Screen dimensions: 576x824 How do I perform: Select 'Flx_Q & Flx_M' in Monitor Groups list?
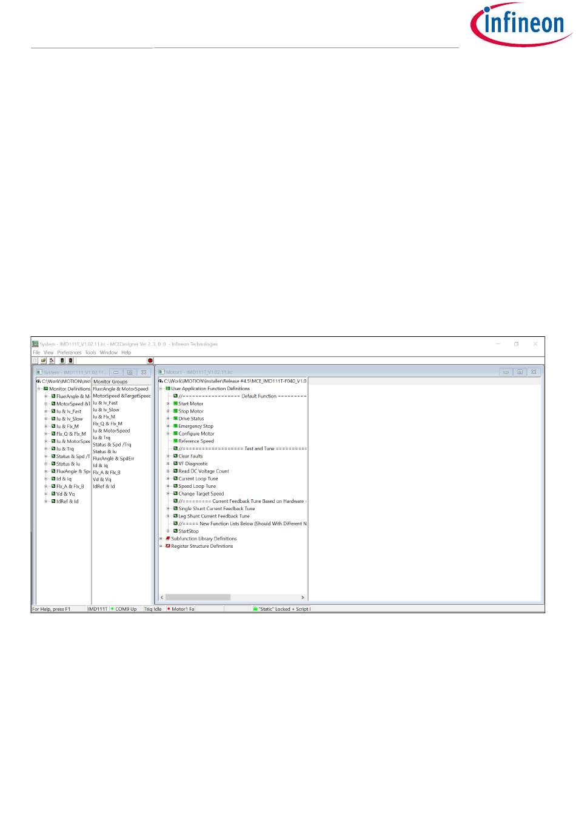(107, 424)
